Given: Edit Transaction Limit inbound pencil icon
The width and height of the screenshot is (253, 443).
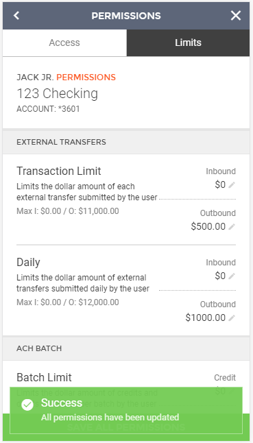Looking at the screenshot, I should (x=232, y=185).
